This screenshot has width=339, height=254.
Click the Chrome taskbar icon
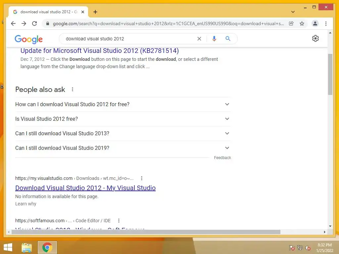coord(47,247)
